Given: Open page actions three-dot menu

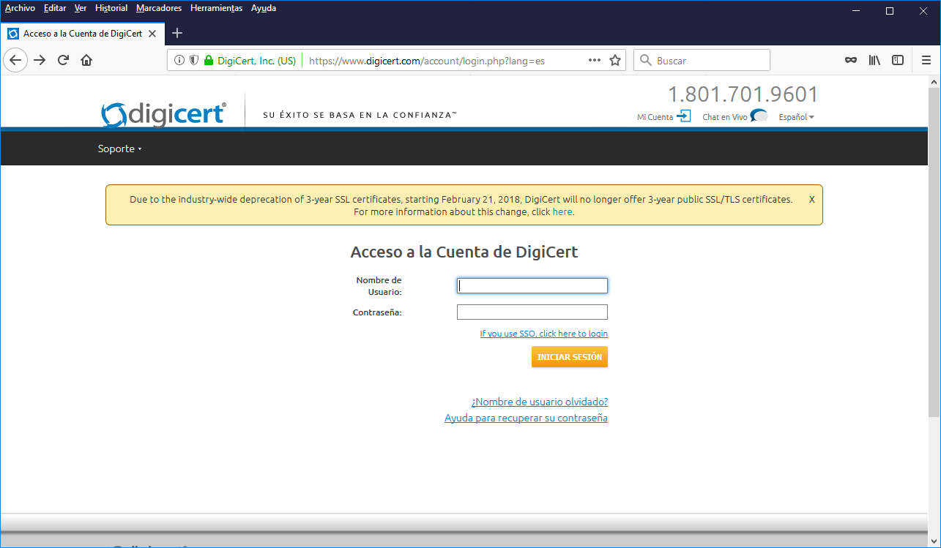Looking at the screenshot, I should click(x=595, y=61).
